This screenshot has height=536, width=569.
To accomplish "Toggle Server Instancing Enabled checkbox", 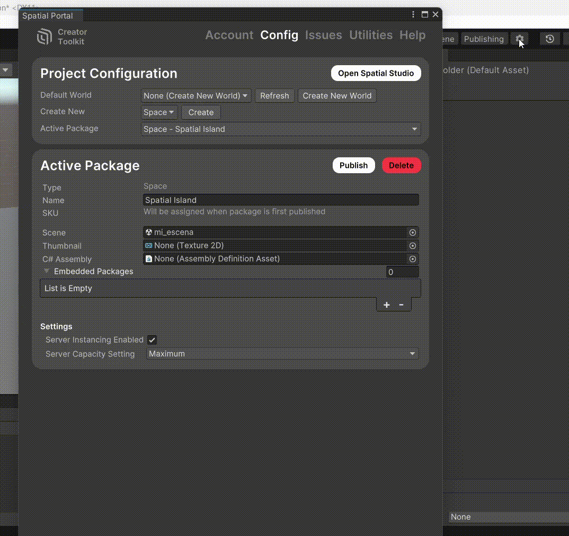I will pyautogui.click(x=152, y=340).
